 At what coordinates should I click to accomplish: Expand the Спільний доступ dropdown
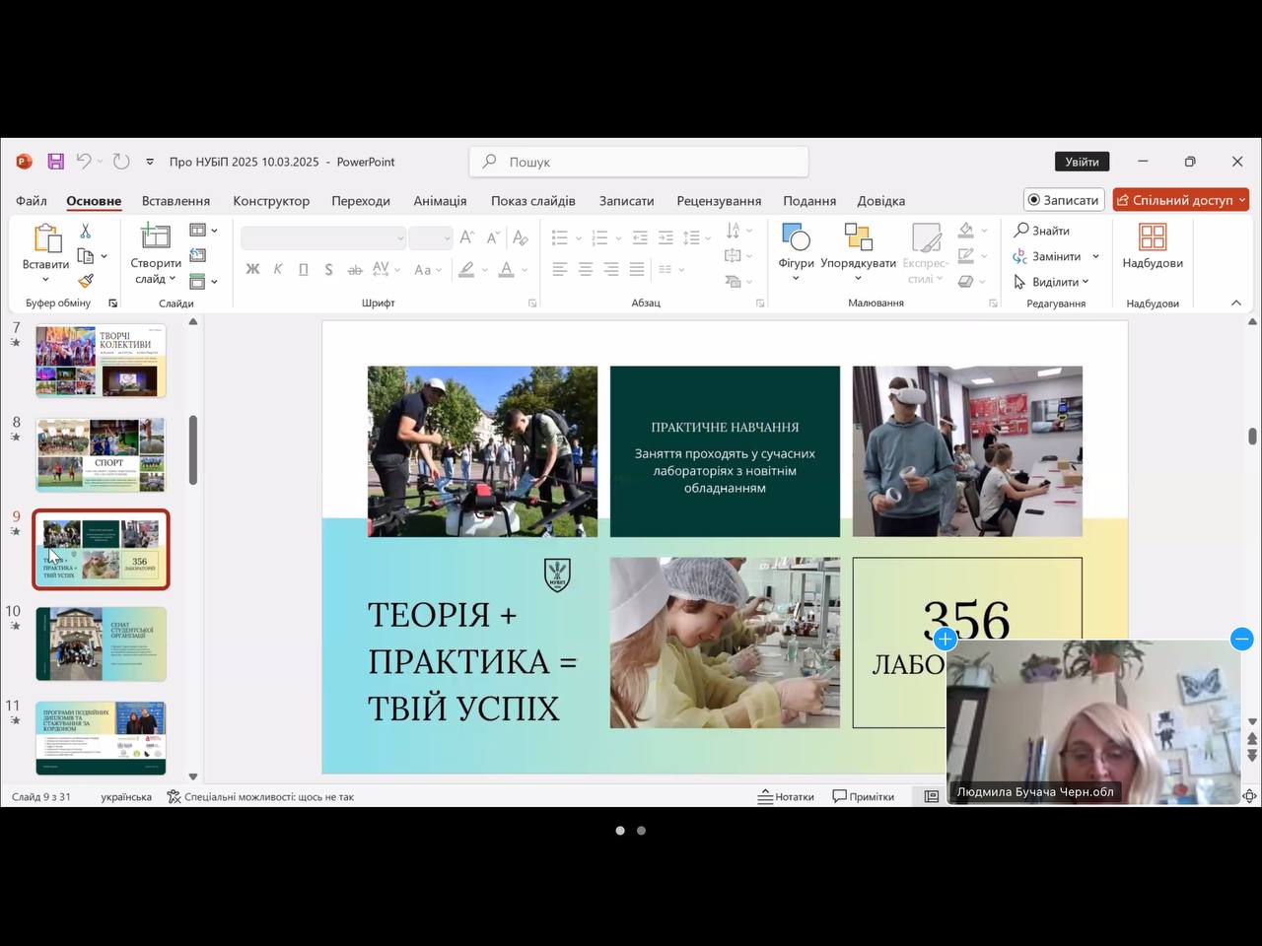(1241, 200)
